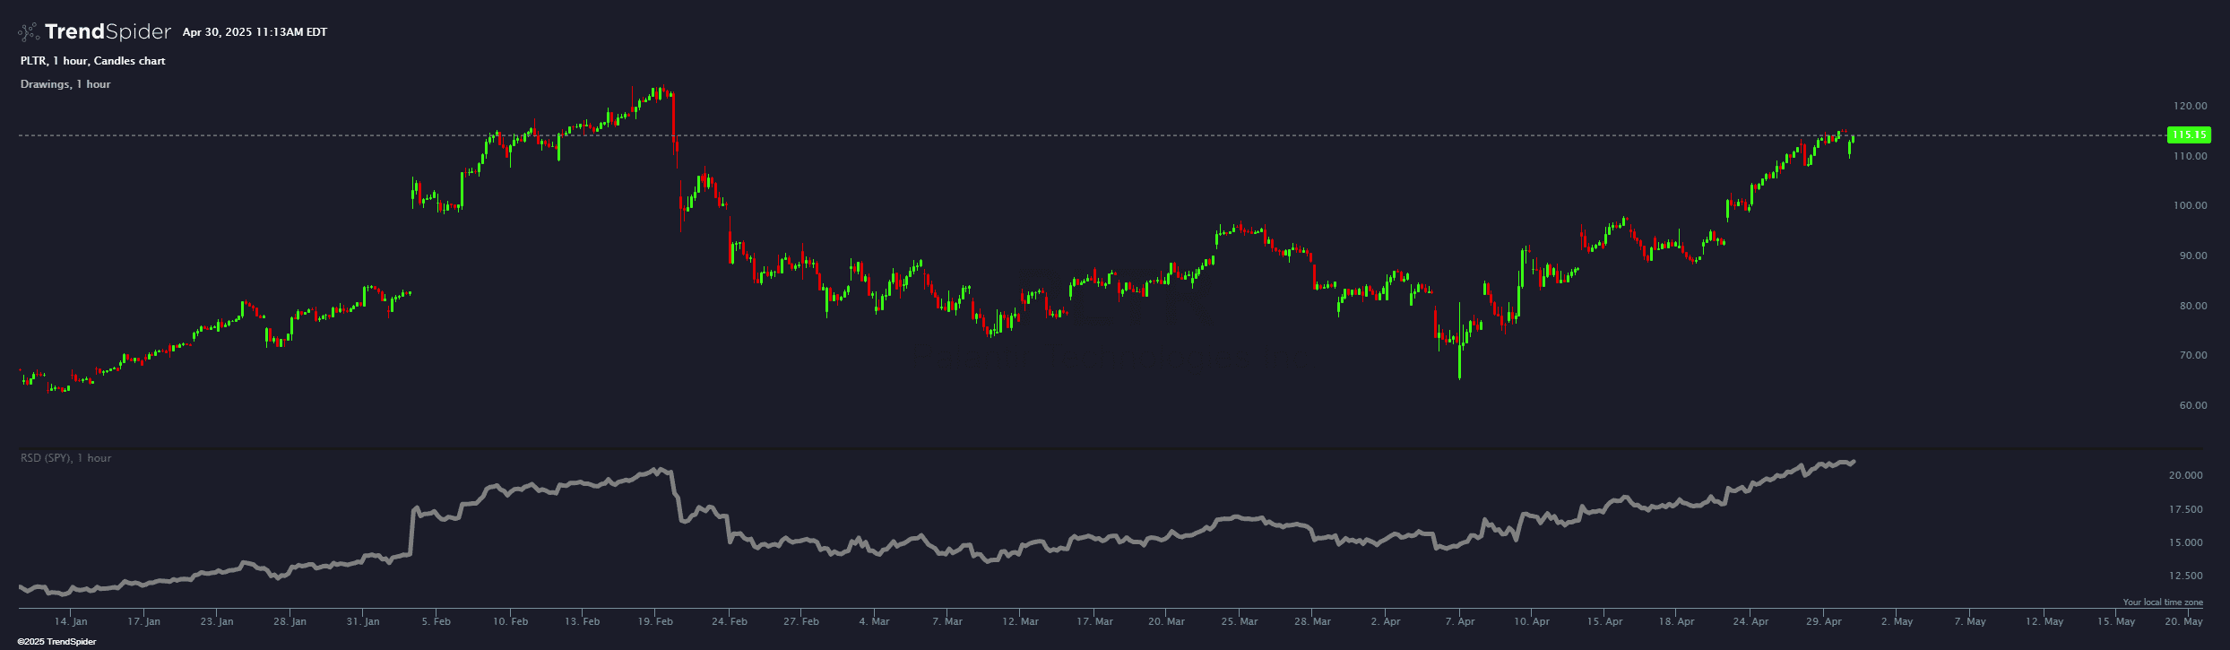
Task: Pick the 19. Feb date label
Action: [655, 621]
